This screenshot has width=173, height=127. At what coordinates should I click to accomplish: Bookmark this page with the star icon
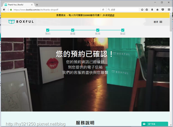pos(142,10)
